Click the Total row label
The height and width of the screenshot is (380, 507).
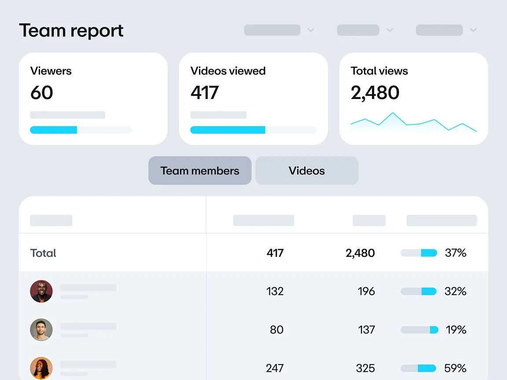click(43, 253)
